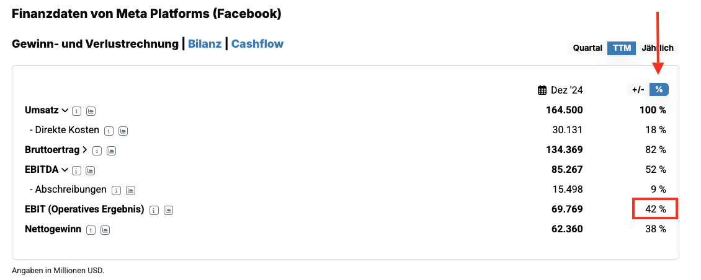Show the chart icon for Umsatz

pyautogui.click(x=90, y=111)
